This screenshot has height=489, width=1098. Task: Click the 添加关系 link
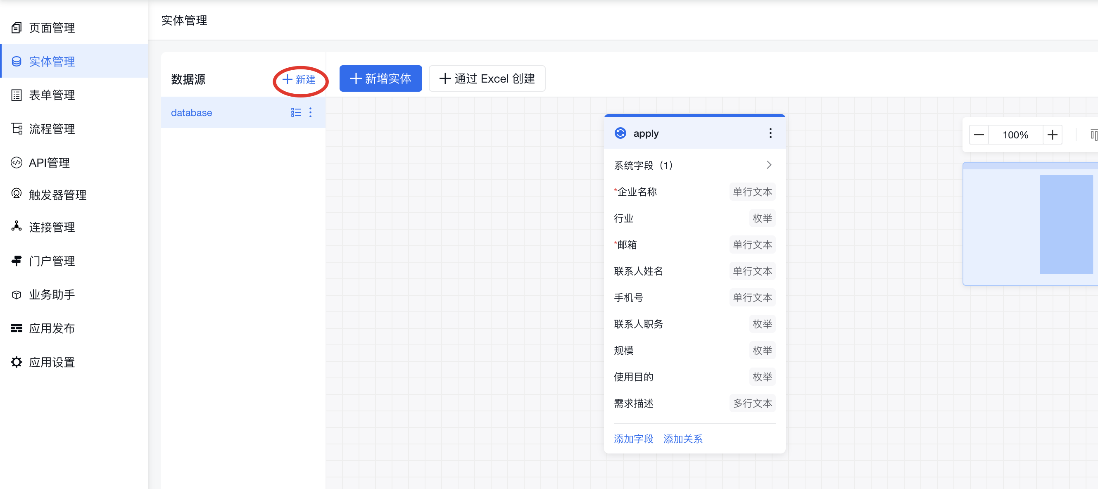pyautogui.click(x=683, y=439)
